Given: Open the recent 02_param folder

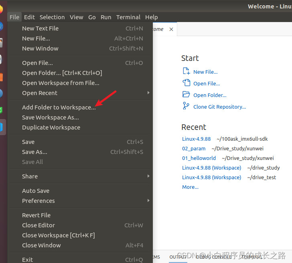Looking at the screenshot, I should 194,148.
